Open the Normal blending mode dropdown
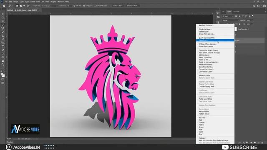The image size is (267, 150). pyautogui.click(x=230, y=20)
